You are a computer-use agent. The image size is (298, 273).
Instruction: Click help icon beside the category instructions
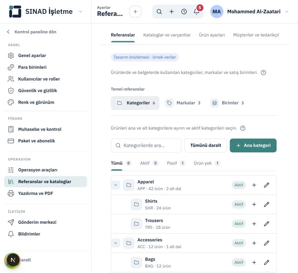point(243,128)
